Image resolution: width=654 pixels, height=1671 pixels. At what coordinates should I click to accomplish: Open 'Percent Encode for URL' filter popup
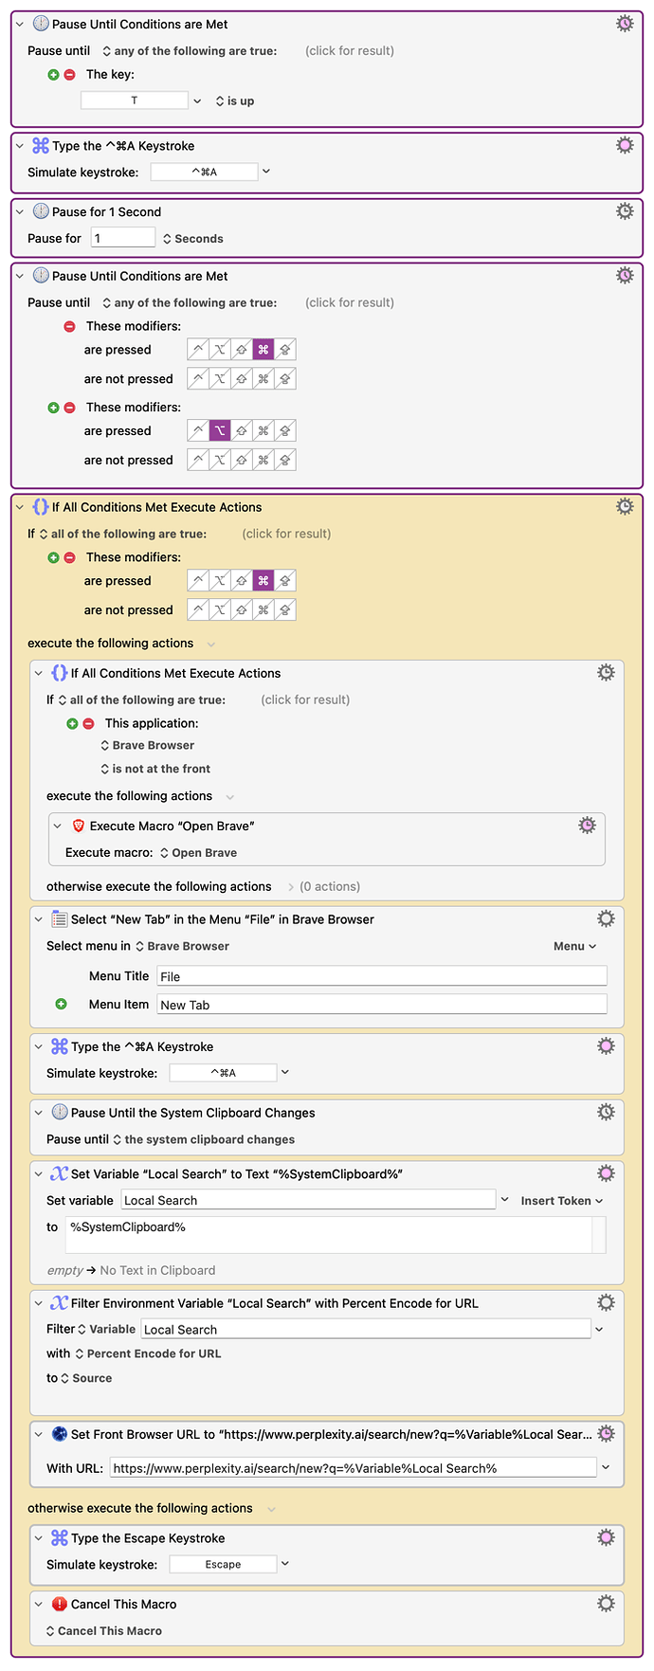(x=148, y=1354)
